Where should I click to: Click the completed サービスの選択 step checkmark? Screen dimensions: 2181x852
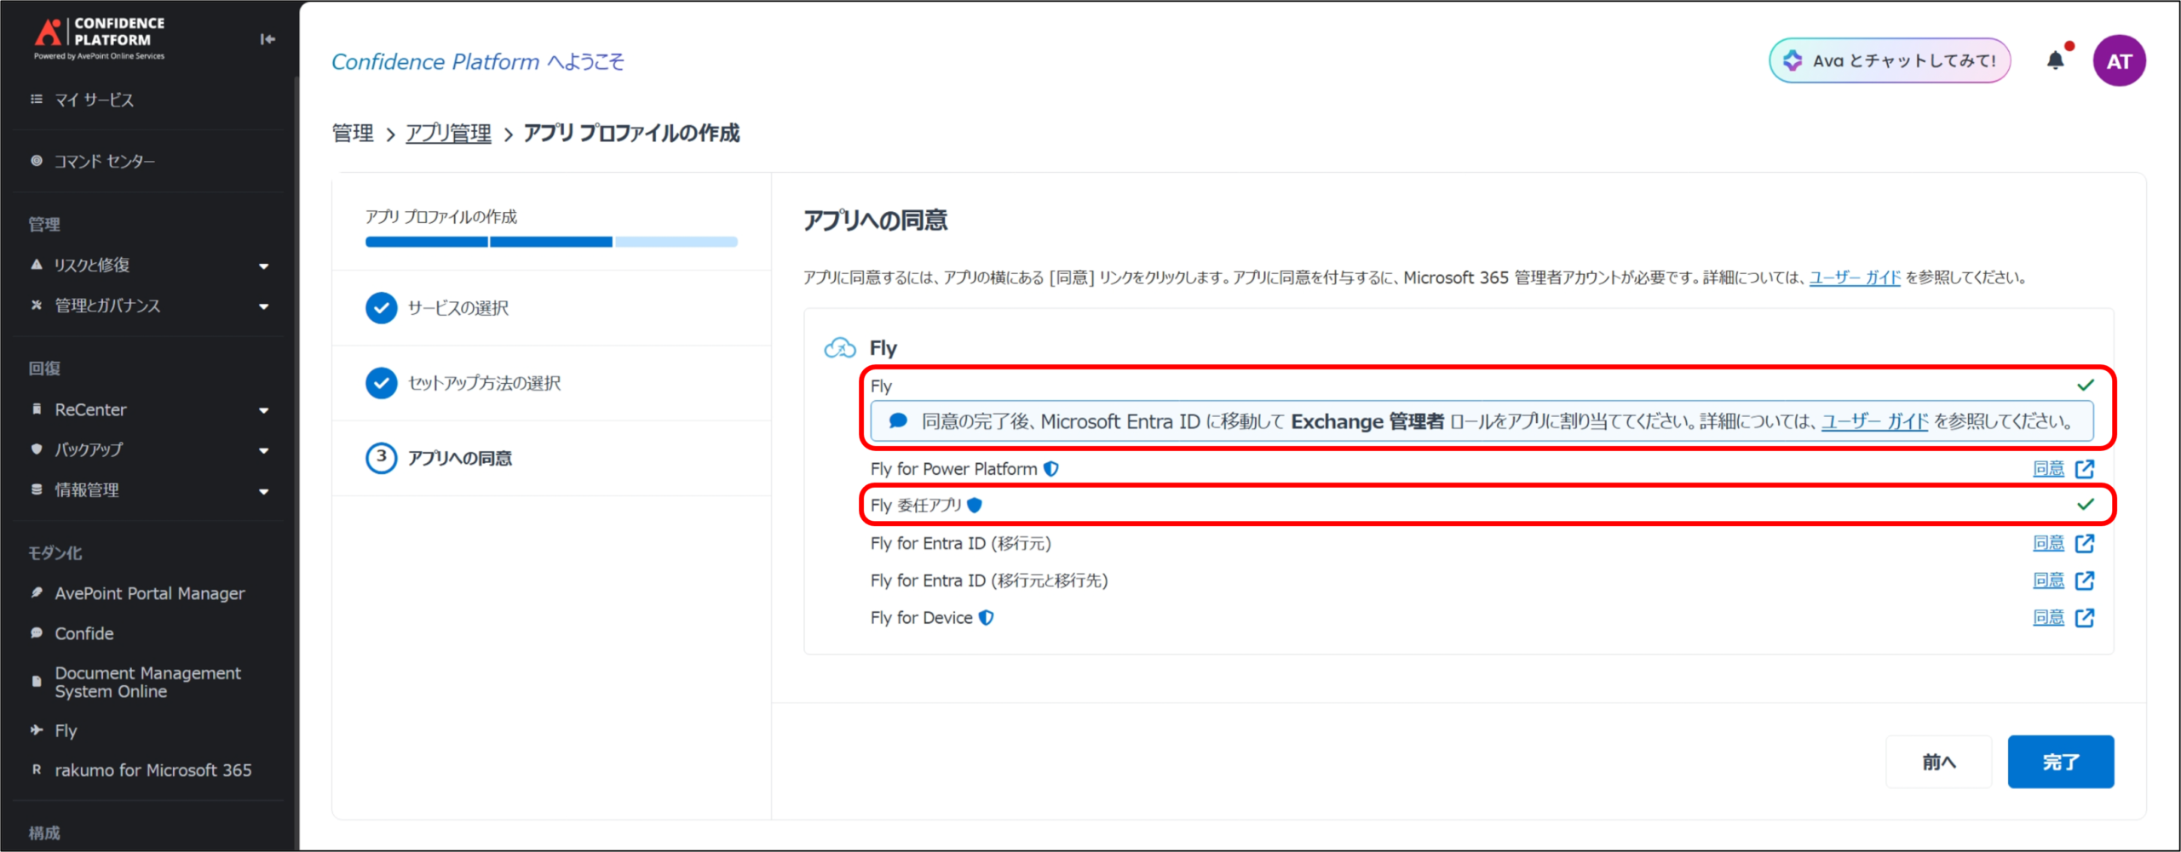(x=381, y=308)
